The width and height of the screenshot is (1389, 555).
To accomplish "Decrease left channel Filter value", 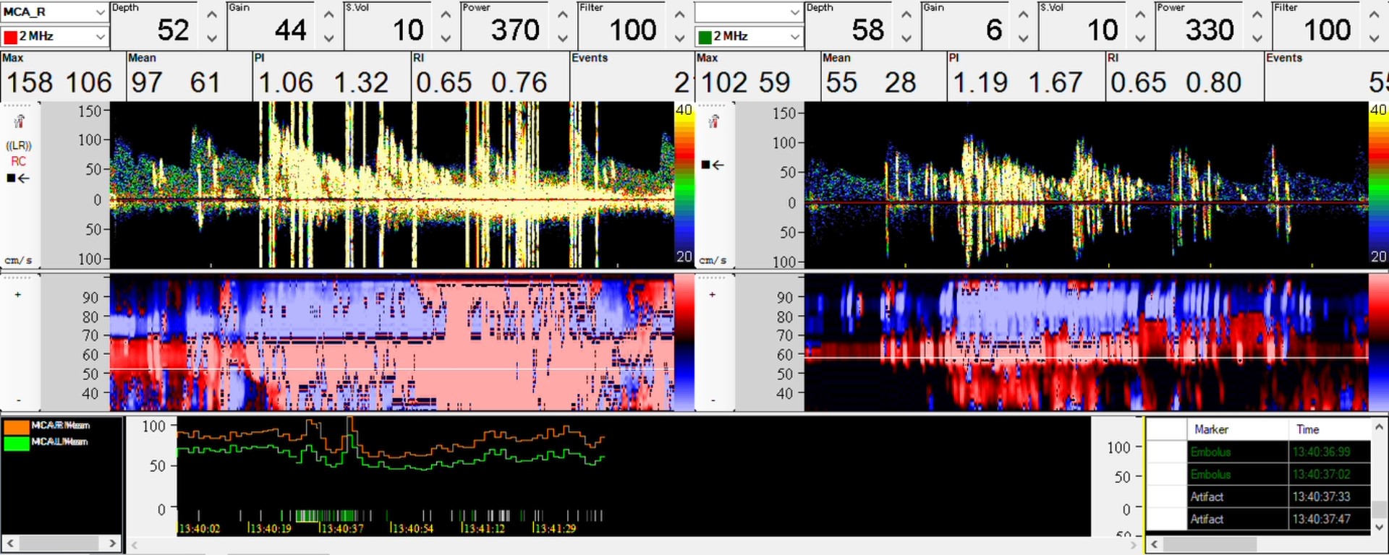I will point(679,38).
